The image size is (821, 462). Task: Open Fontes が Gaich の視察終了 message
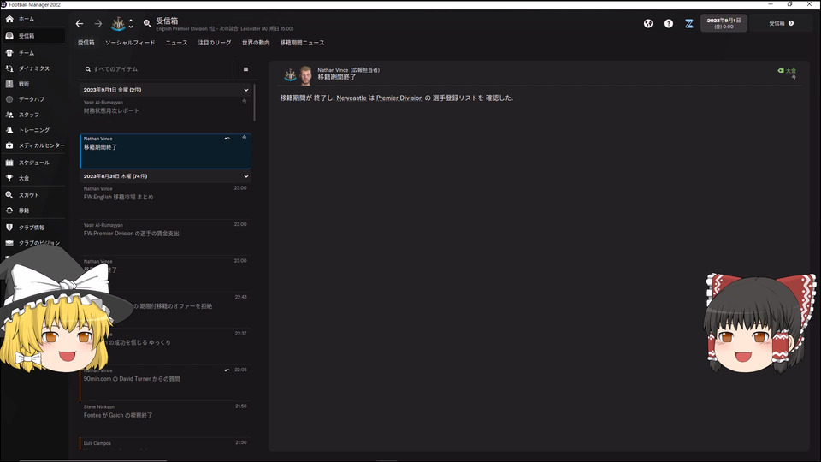(x=165, y=419)
